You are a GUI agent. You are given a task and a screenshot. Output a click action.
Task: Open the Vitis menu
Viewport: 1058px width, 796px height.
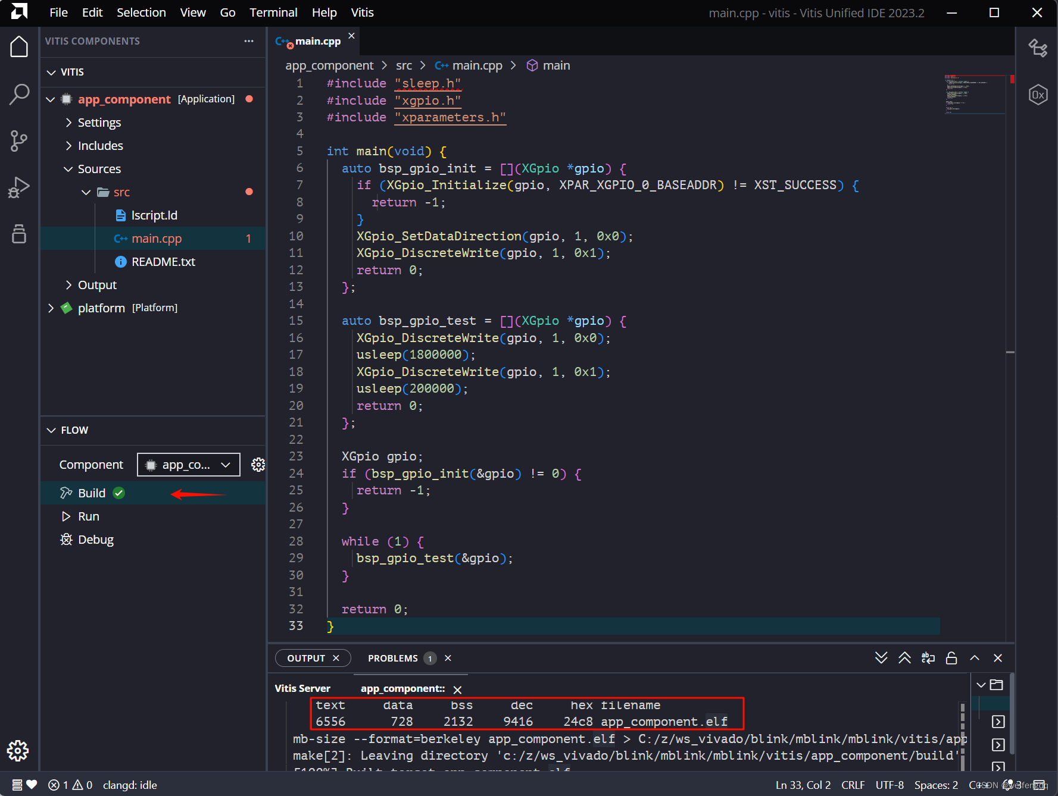pos(362,12)
